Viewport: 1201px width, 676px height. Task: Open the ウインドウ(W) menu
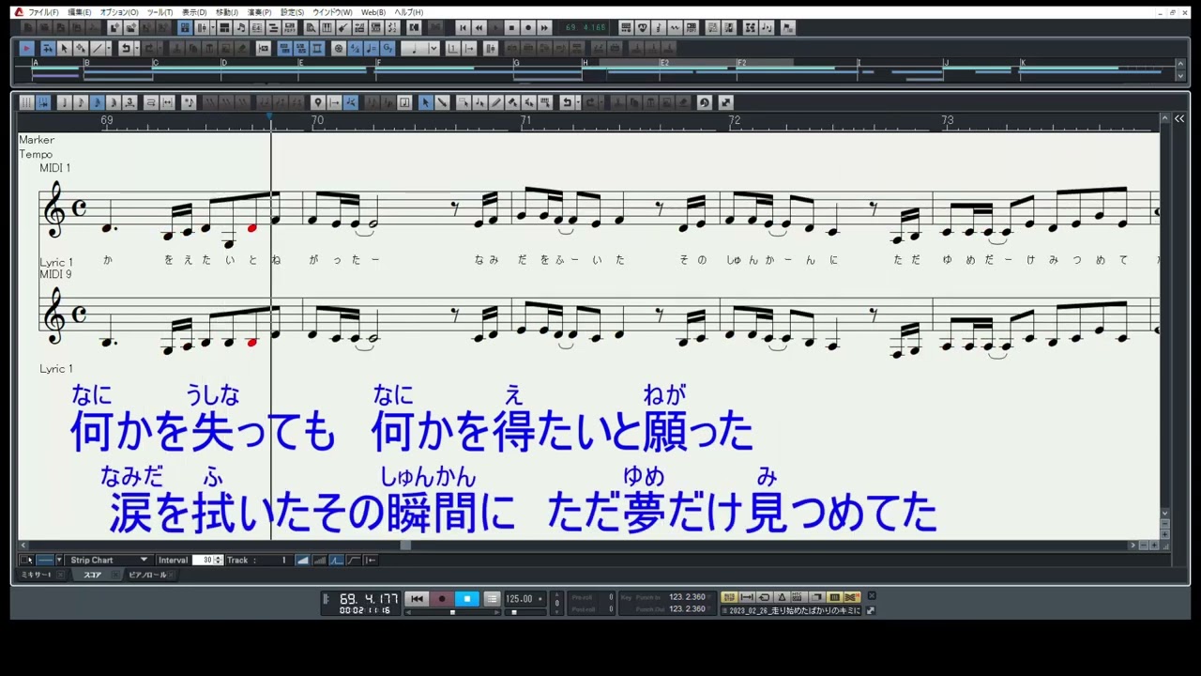tap(332, 12)
